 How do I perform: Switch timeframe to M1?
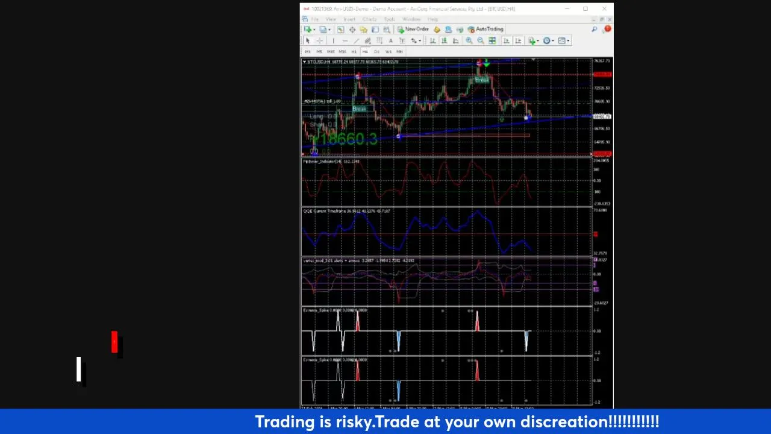[308, 52]
